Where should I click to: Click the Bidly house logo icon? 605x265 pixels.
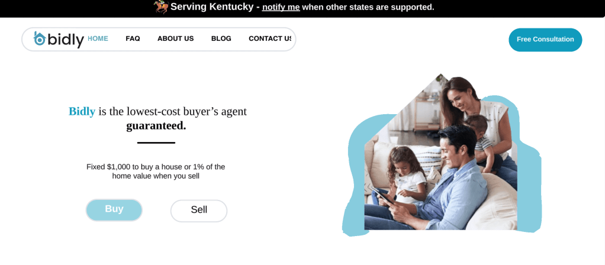click(40, 38)
